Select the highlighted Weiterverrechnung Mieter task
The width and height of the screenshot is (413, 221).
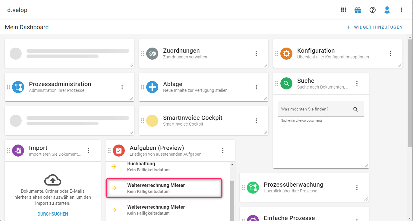point(164,188)
